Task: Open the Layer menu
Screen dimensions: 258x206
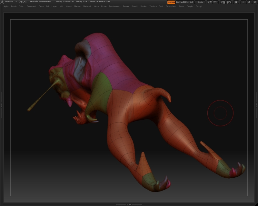Action: tap(54, 6)
